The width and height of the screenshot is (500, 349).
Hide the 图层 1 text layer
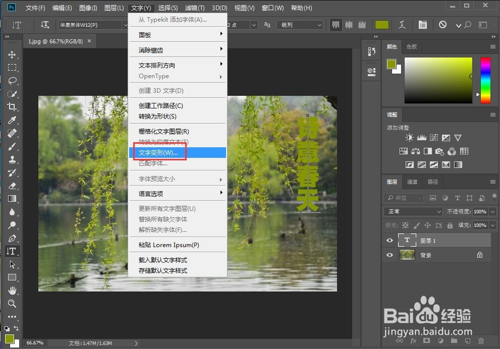tap(390, 240)
